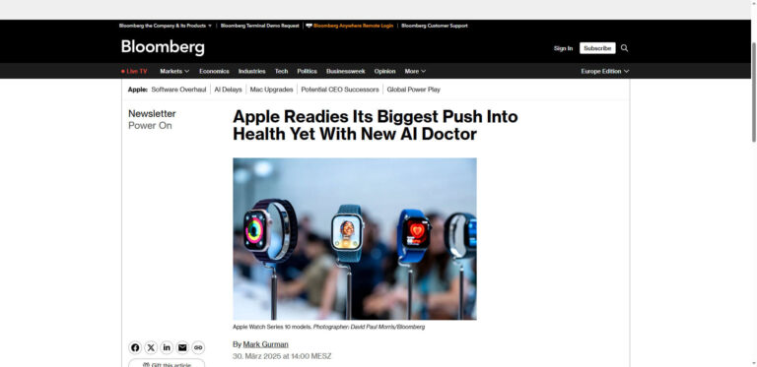This screenshot has width=757, height=367.
Task: Open the Opinion section
Action: pos(384,71)
